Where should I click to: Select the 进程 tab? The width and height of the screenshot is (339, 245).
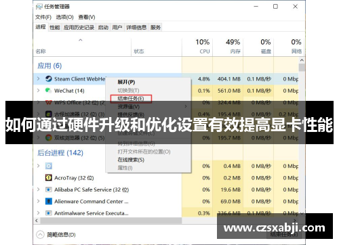(41, 27)
